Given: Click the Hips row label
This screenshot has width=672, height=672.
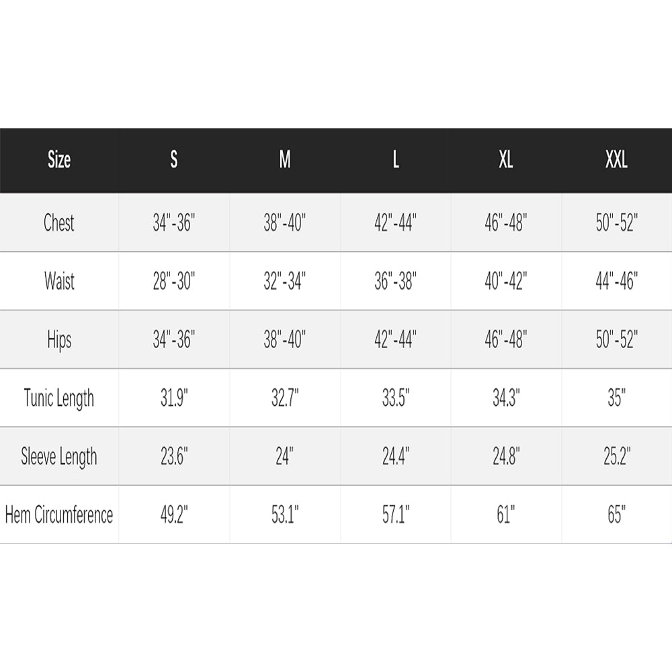Looking at the screenshot, I should coord(59,339).
